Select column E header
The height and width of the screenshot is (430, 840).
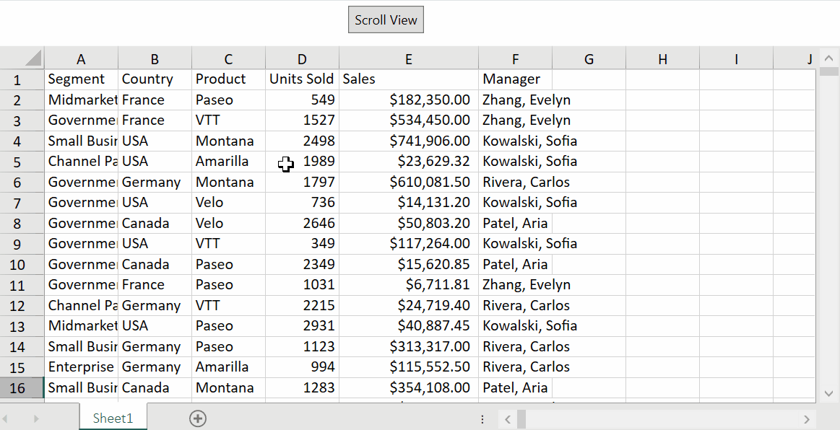[x=409, y=59]
